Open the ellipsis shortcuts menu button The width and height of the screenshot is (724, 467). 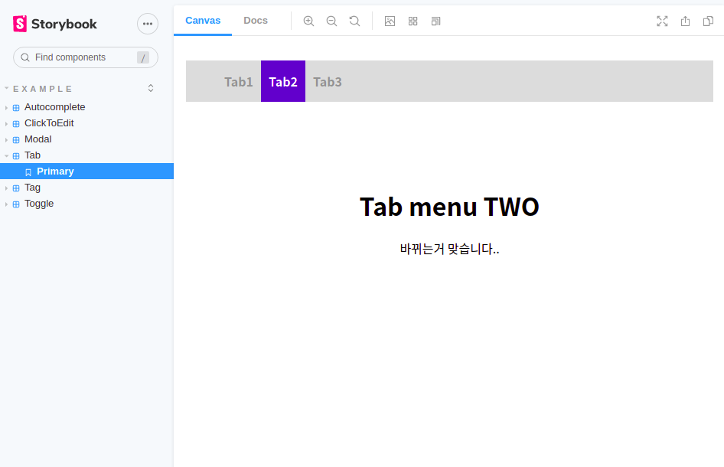pyautogui.click(x=148, y=24)
